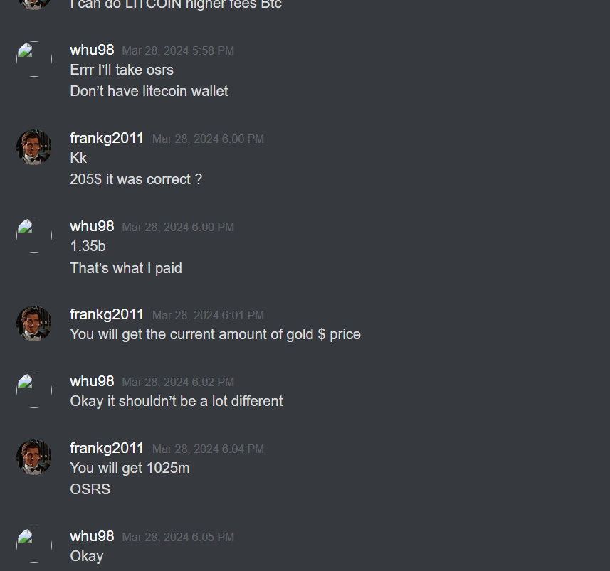
Task: Click whu98's avatar beside the "1.35b" message
Action: pos(34,235)
